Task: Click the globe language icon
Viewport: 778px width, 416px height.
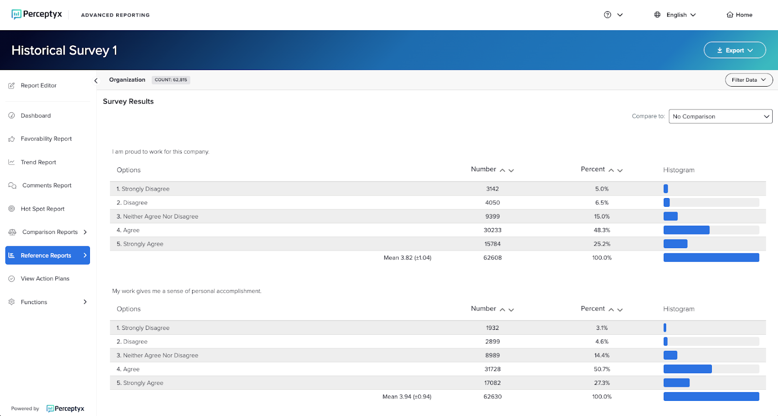Action: (x=657, y=15)
